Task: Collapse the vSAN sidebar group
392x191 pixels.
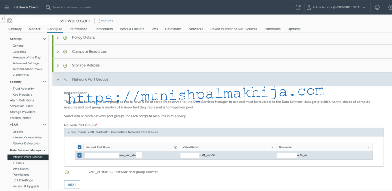Action: click(x=44, y=125)
